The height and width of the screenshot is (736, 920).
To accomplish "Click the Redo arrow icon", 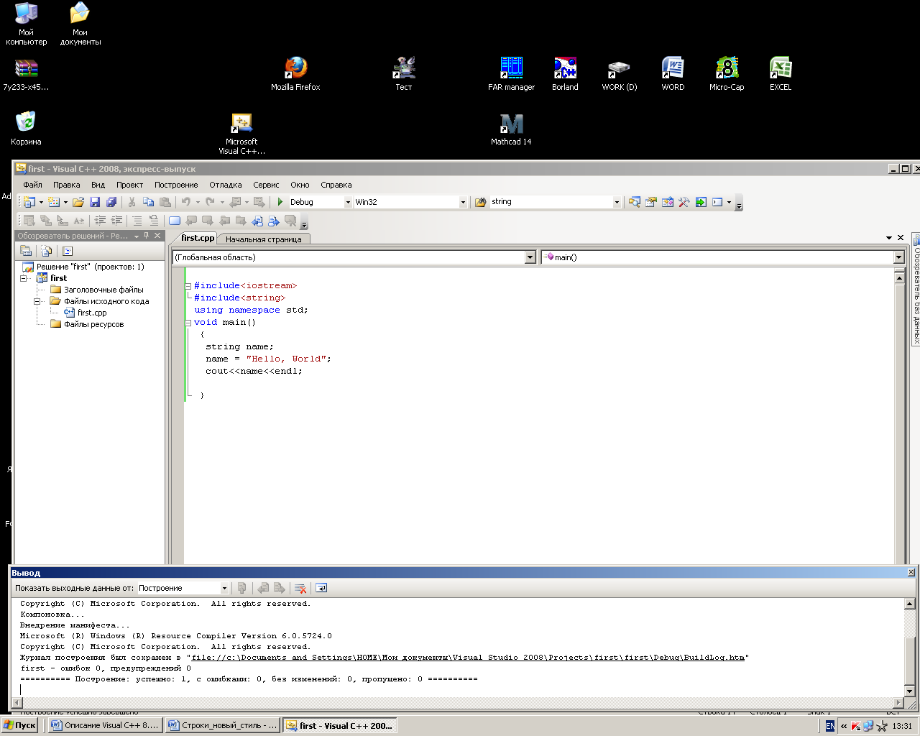I will tap(210, 202).
